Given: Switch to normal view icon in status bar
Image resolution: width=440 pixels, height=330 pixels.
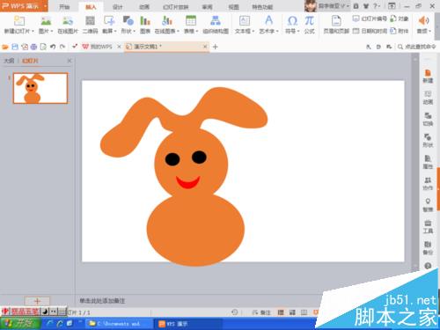Looking at the screenshot, I should 281,312.
